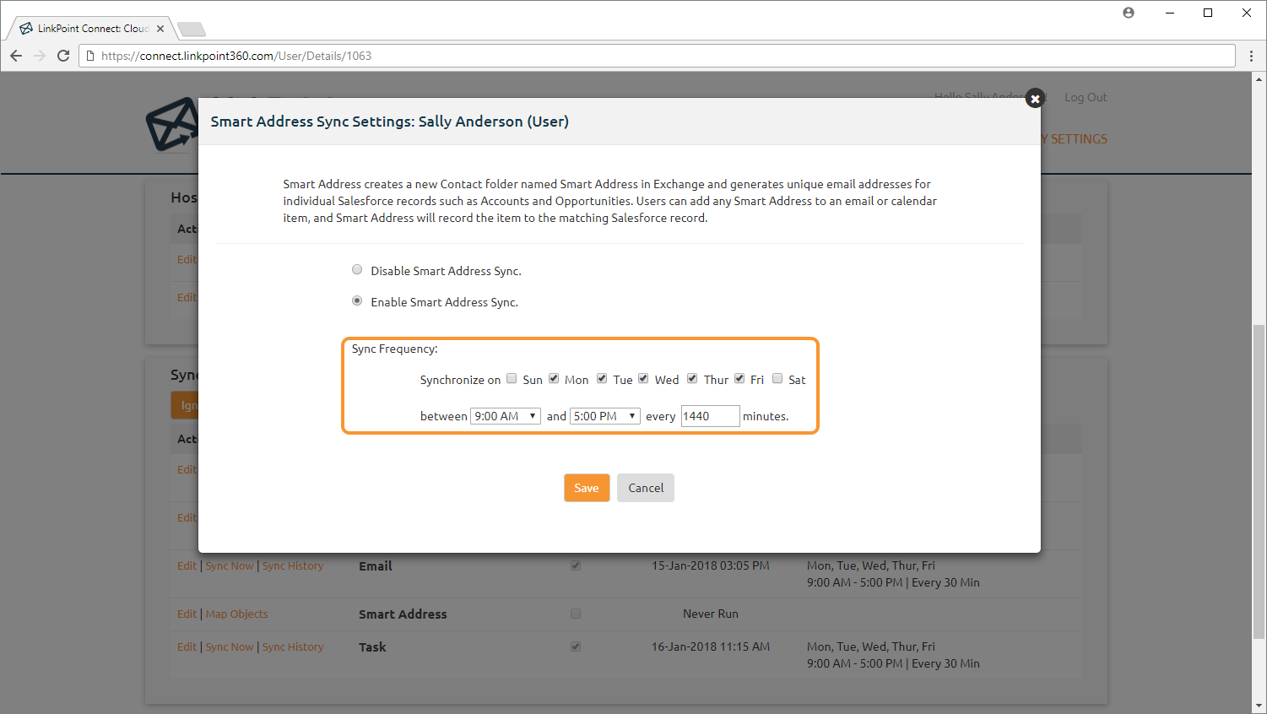Image resolution: width=1267 pixels, height=714 pixels.
Task: Open the 5:00 PM end time dropdown
Action: 605,416
